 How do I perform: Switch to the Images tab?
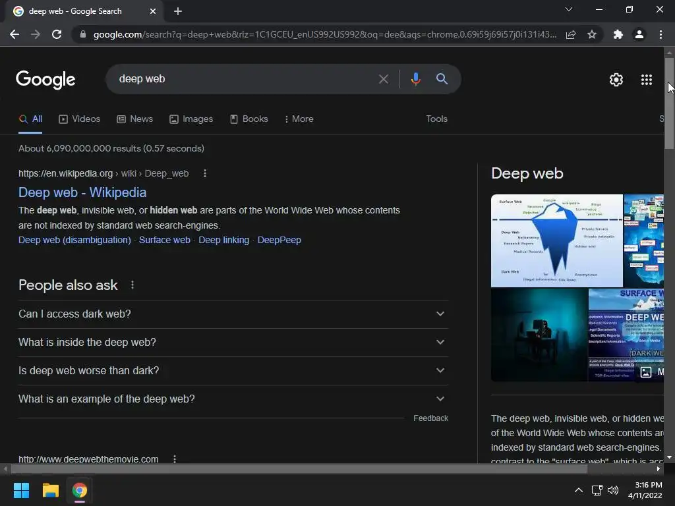[x=191, y=119]
